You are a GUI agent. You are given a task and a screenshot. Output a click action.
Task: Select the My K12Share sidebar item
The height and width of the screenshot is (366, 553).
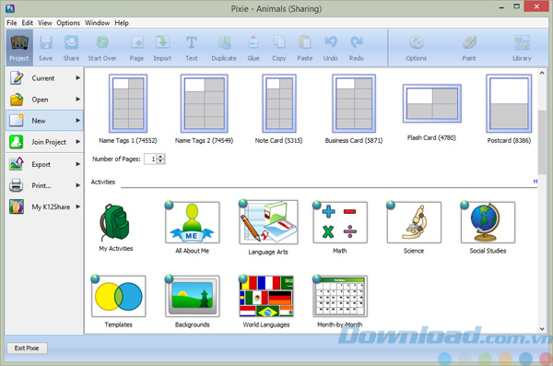click(x=44, y=207)
